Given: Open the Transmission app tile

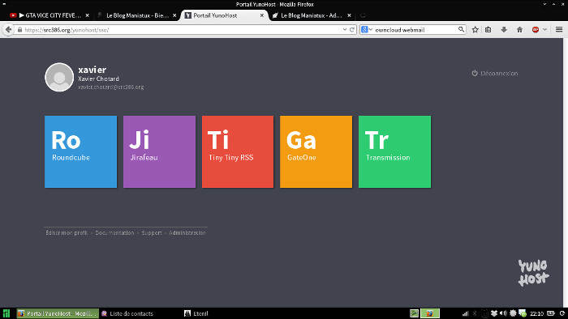Looking at the screenshot, I should [x=395, y=151].
